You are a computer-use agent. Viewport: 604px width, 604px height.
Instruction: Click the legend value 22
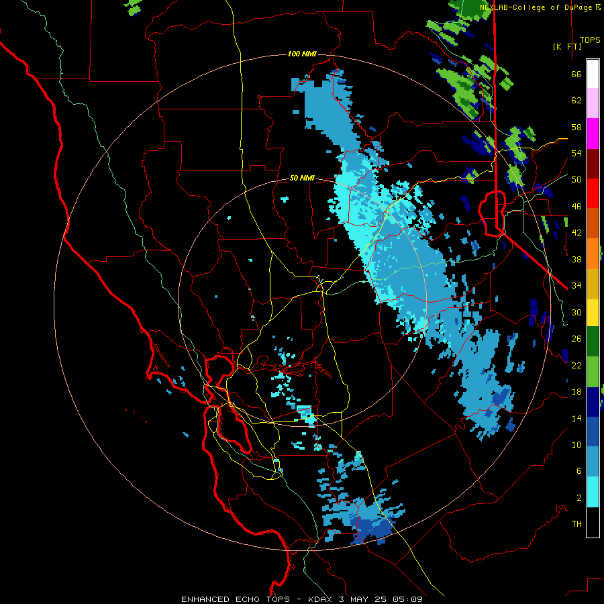[x=576, y=365]
